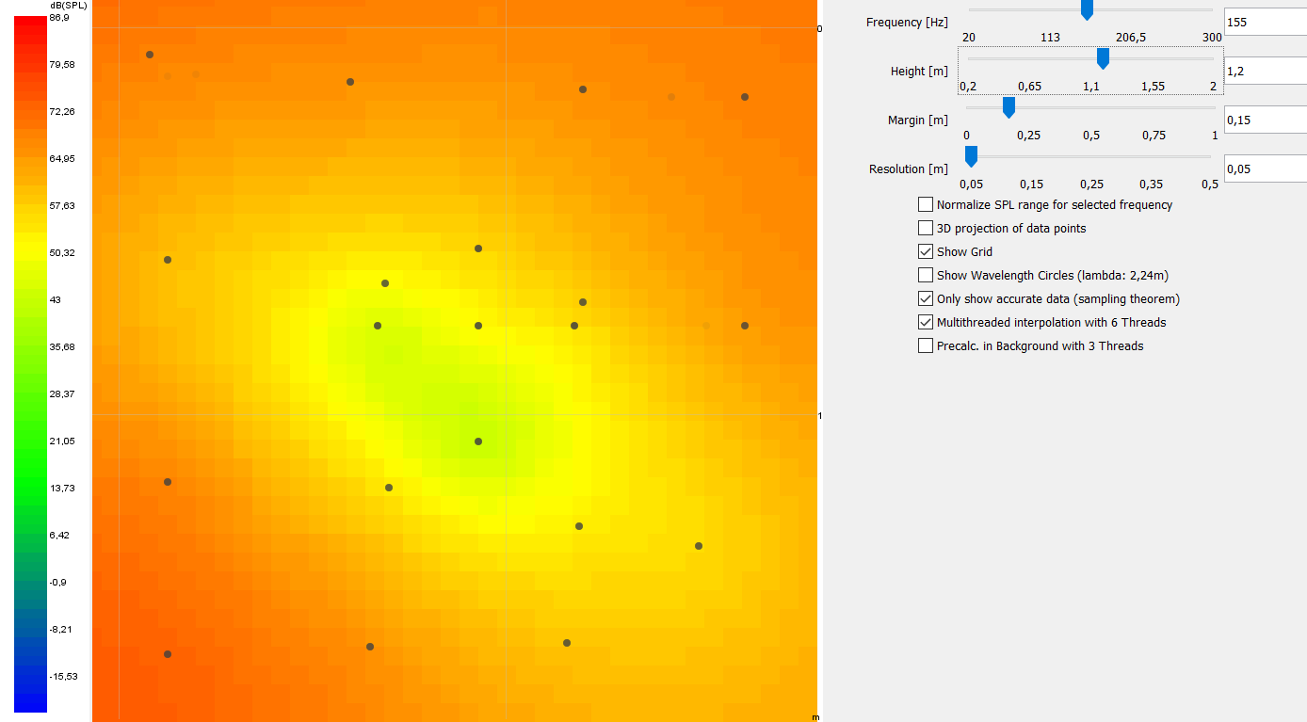
Task: Click the Resolution value field showing 0,05
Action: [x=1264, y=168]
